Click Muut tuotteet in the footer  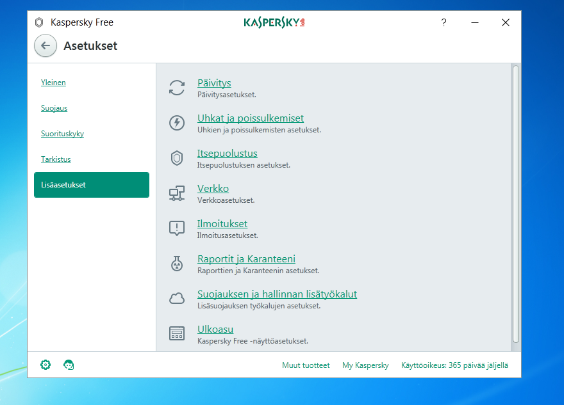pyautogui.click(x=306, y=365)
